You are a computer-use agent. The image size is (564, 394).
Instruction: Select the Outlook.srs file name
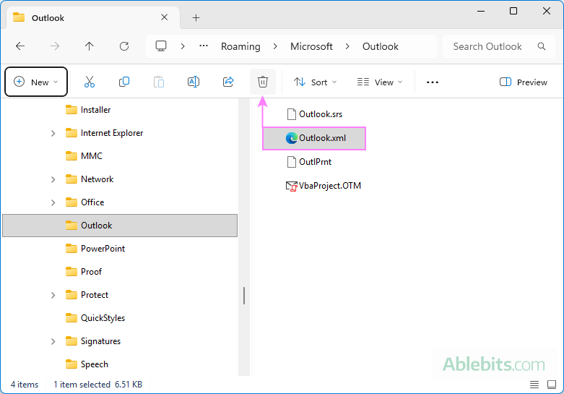[321, 114]
